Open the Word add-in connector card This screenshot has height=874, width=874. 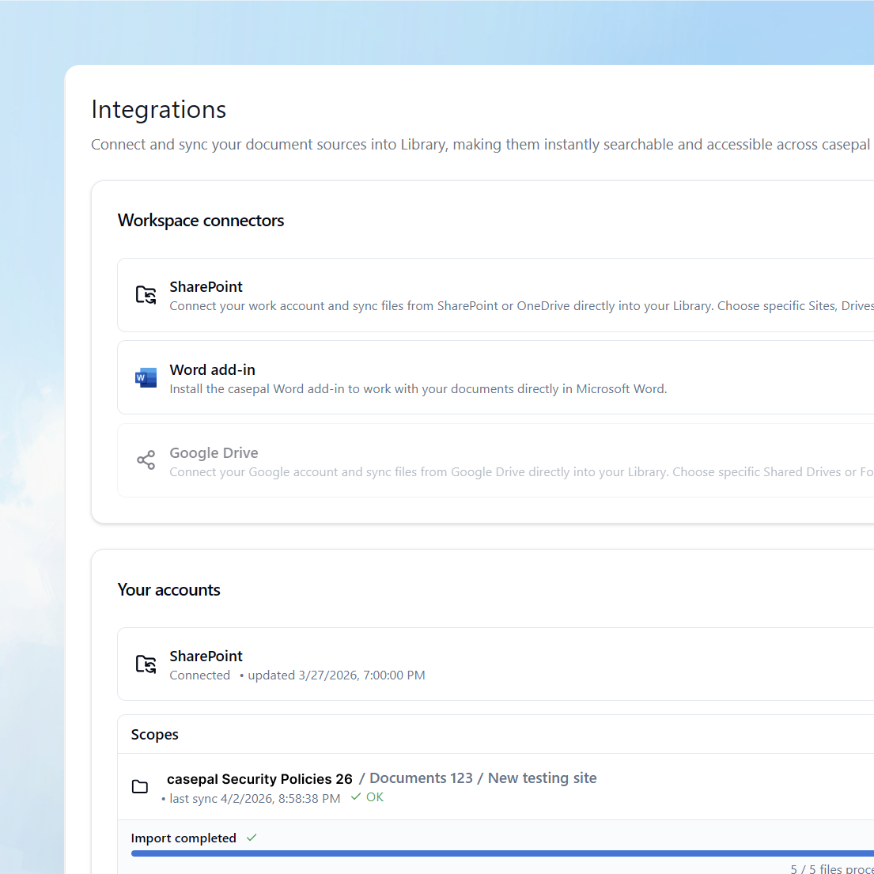point(495,377)
